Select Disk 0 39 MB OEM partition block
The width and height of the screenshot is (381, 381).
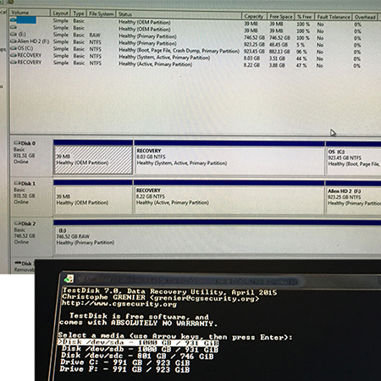(x=93, y=157)
